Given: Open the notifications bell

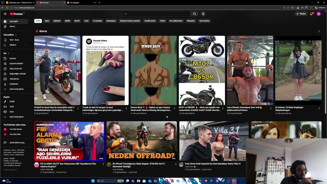Looking at the screenshot, I should [x=311, y=14].
